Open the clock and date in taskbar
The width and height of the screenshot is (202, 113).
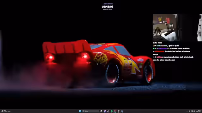[198, 111]
